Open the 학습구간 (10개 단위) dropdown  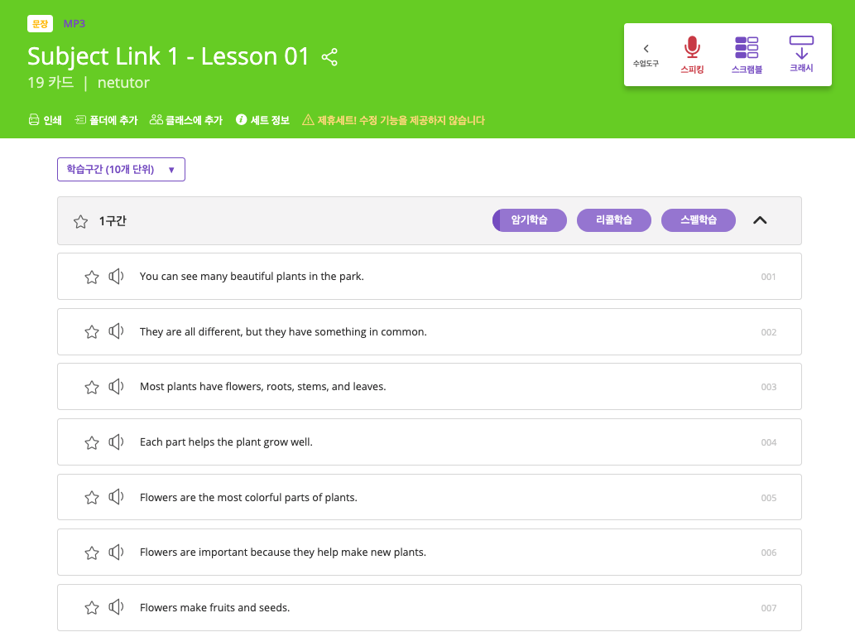121,169
